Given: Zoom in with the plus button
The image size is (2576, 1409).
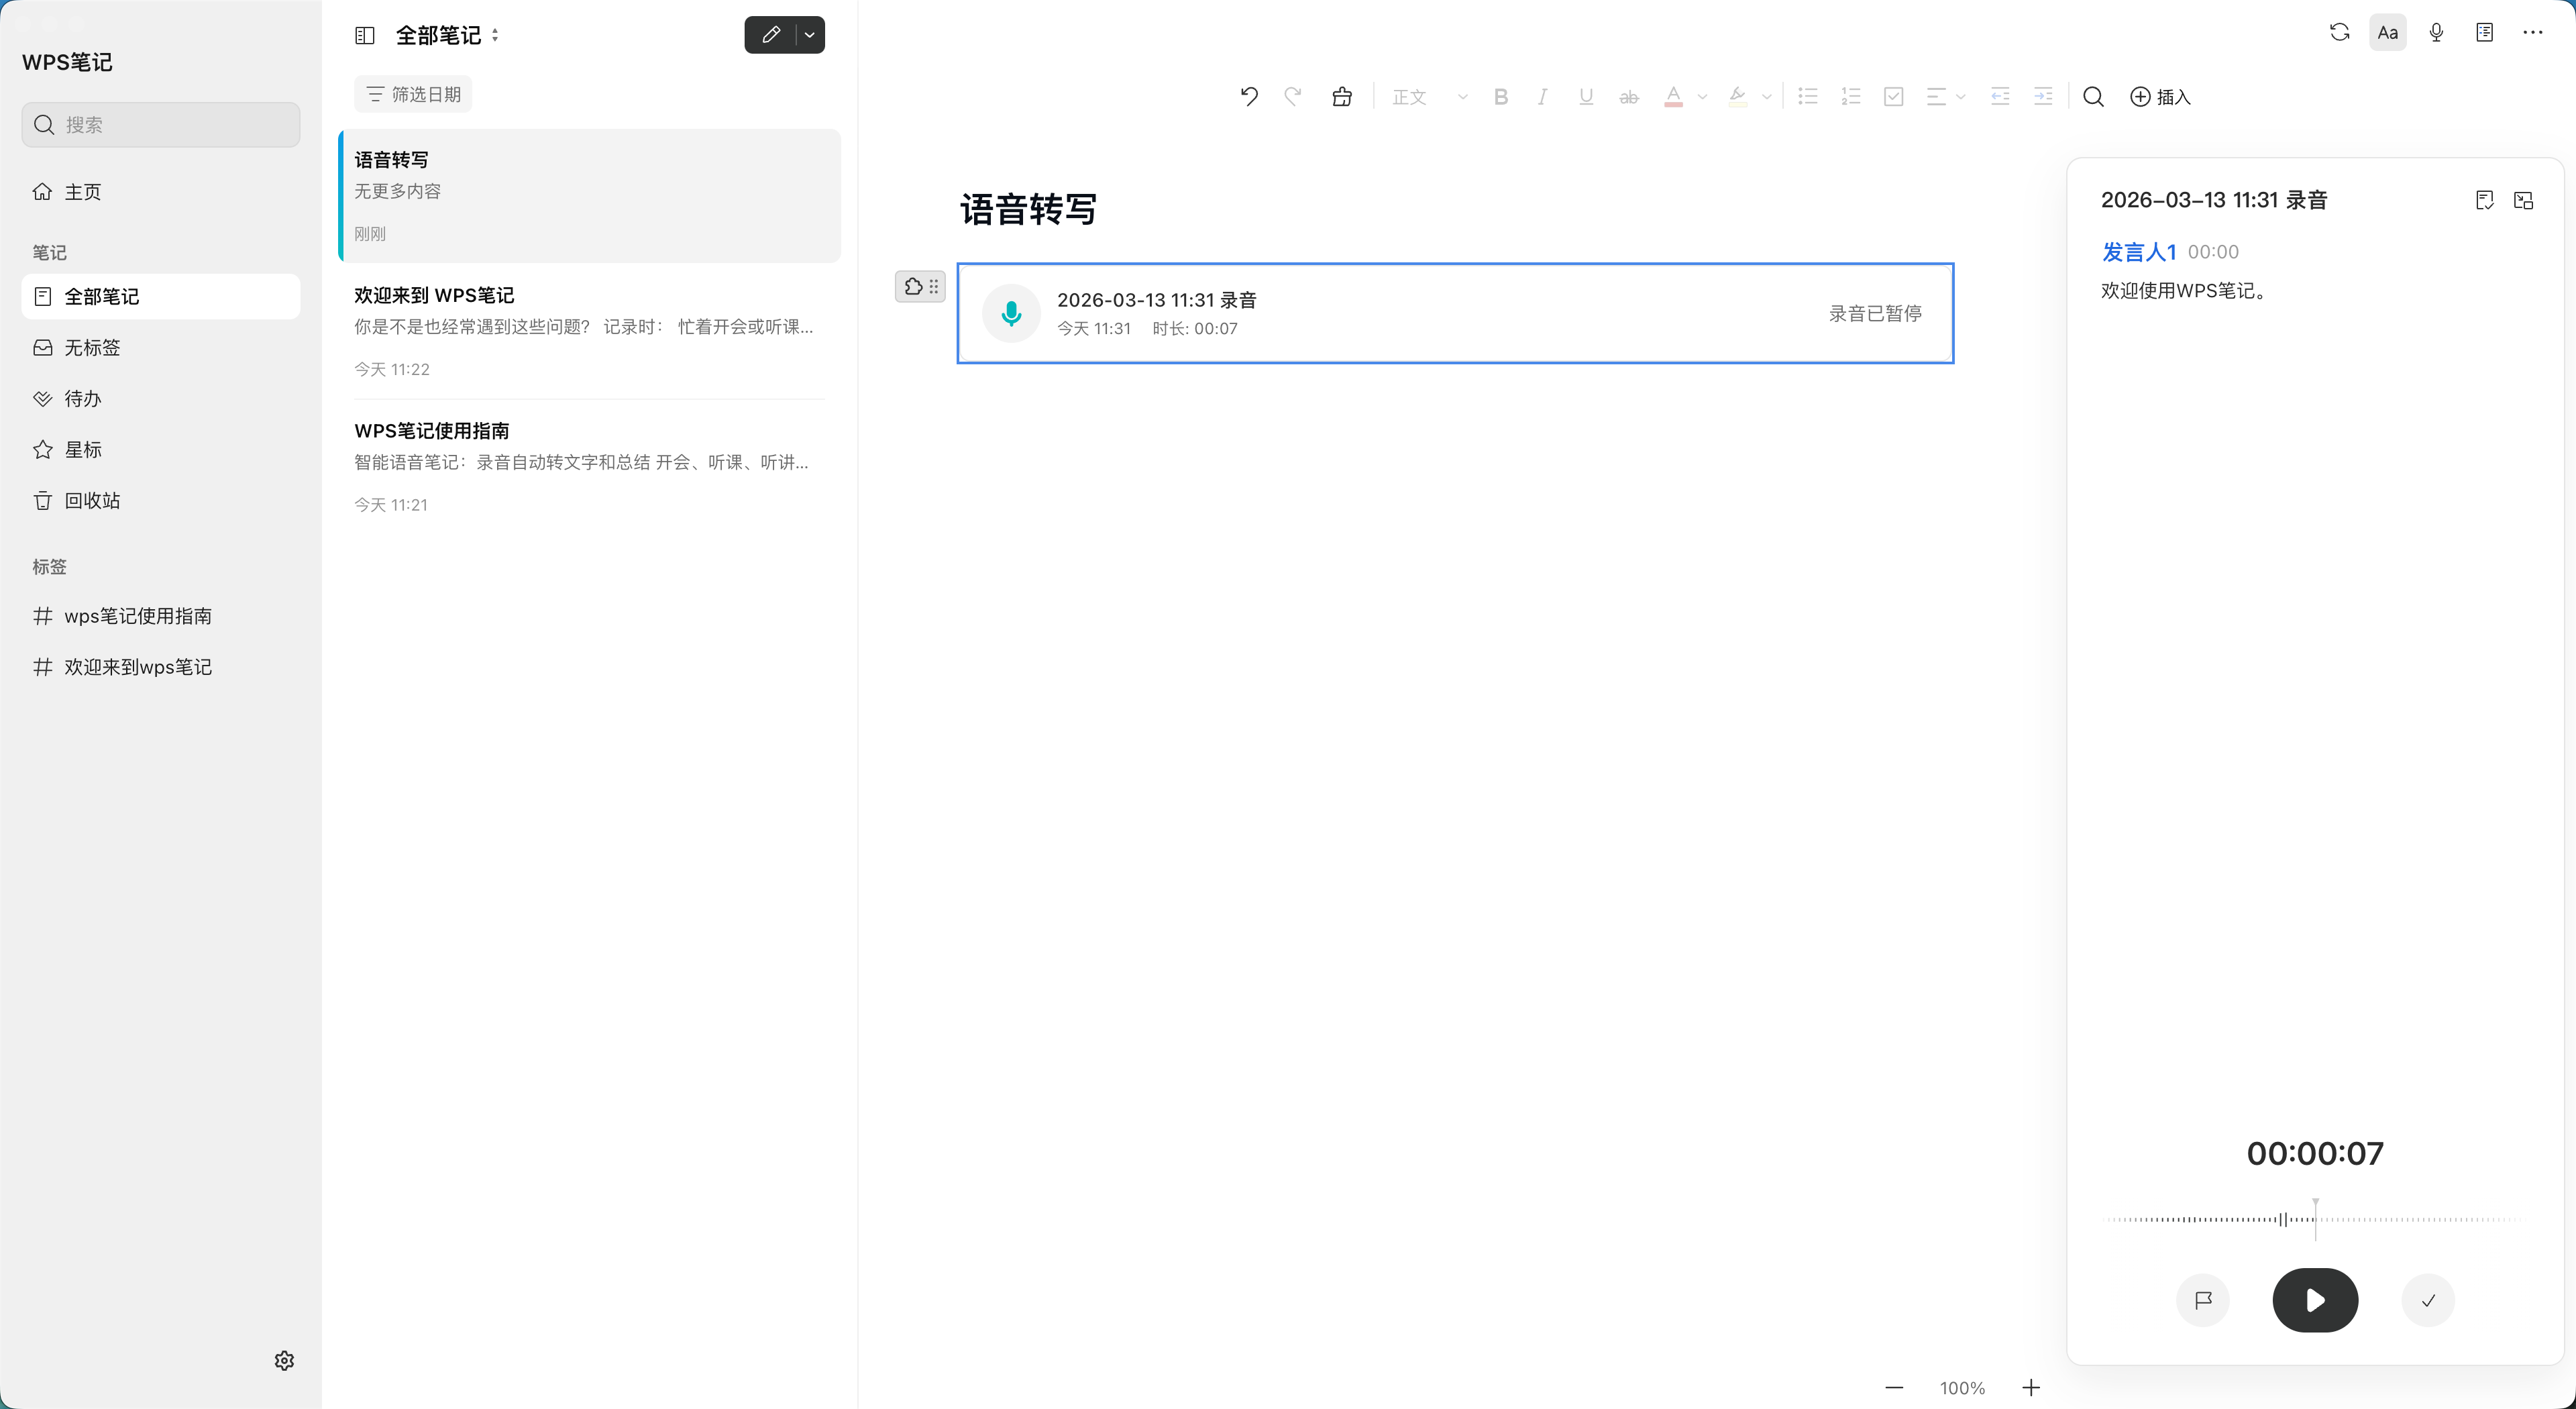Looking at the screenshot, I should pos(2031,1387).
